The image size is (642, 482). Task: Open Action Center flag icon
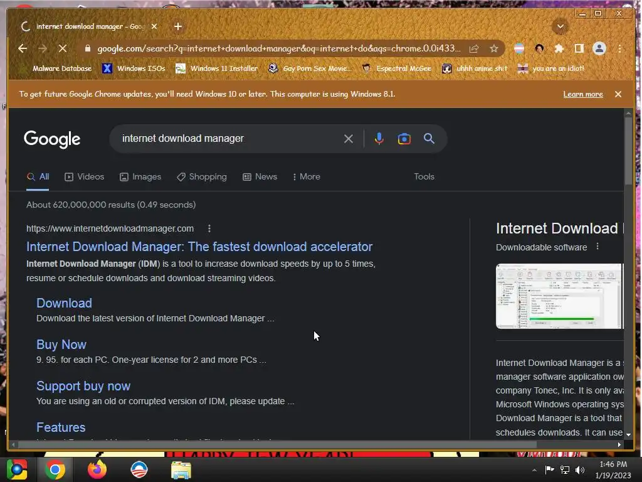[x=549, y=469]
